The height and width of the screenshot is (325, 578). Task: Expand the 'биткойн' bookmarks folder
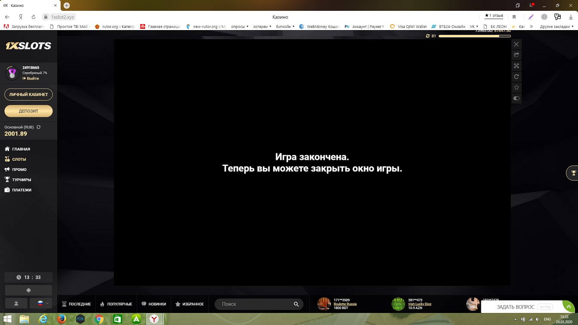[285, 27]
